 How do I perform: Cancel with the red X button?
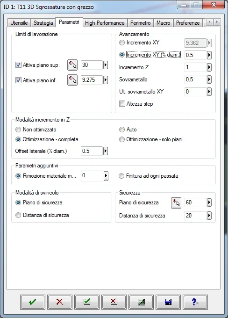pos(60,302)
